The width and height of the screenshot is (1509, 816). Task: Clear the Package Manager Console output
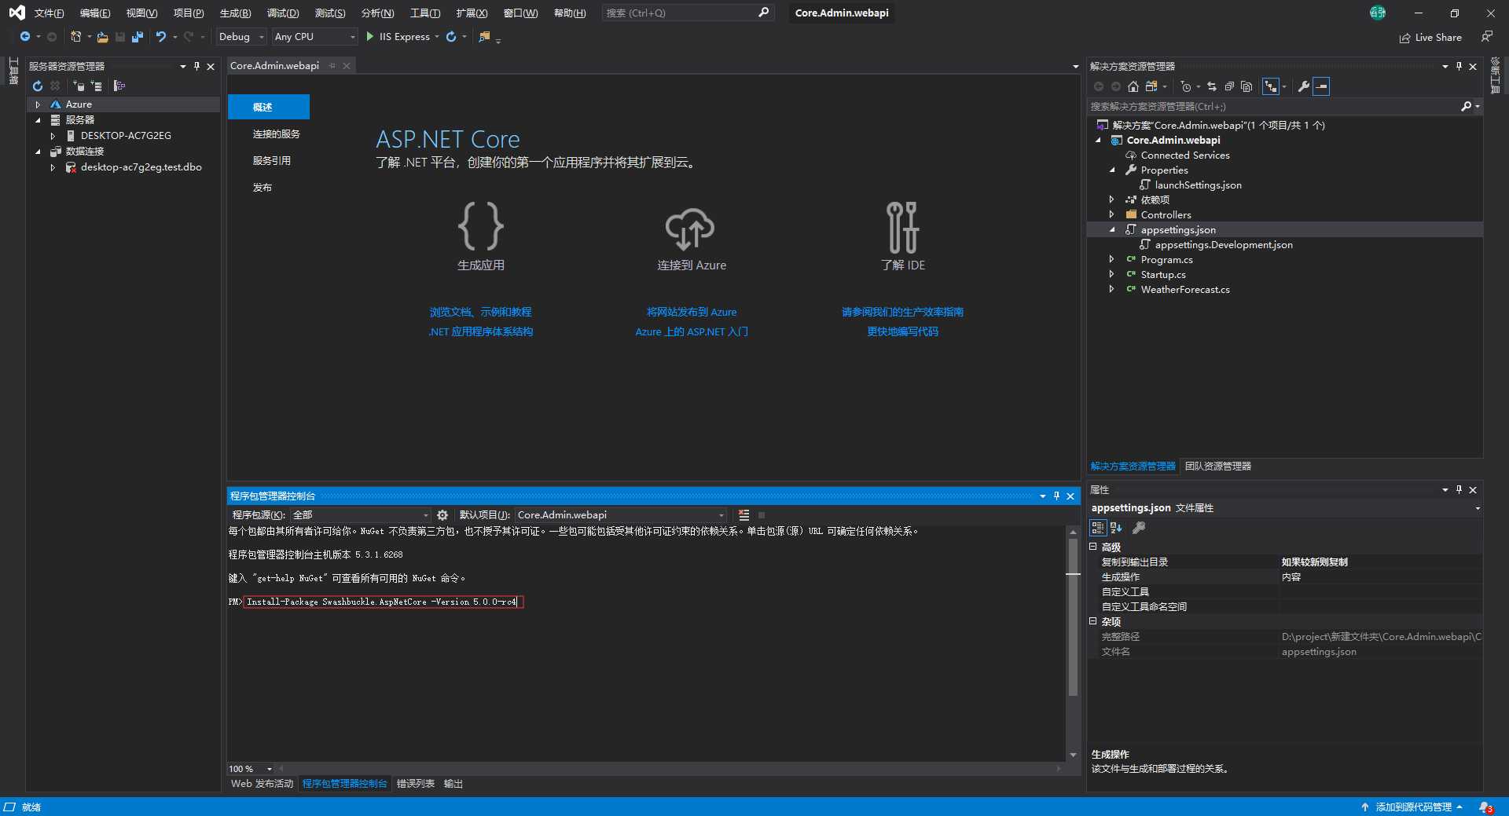(743, 515)
